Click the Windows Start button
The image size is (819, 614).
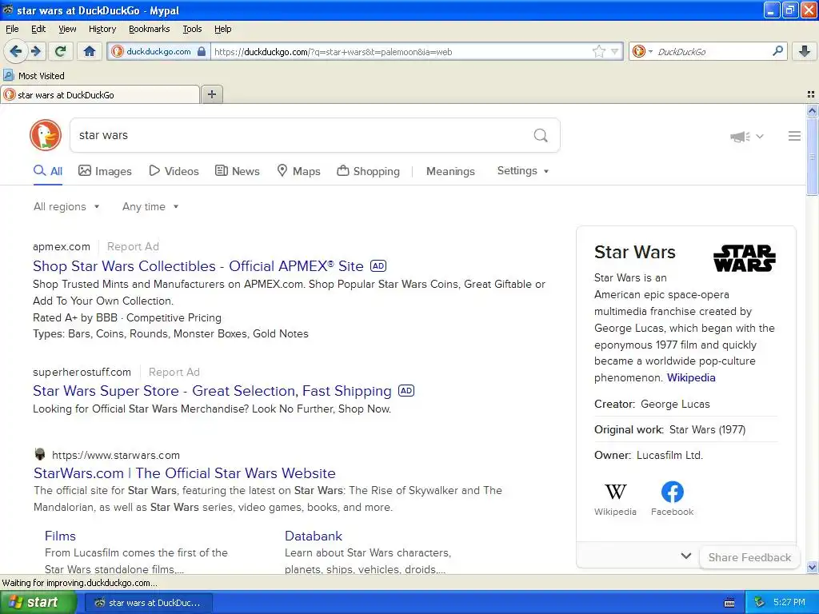[x=38, y=602]
